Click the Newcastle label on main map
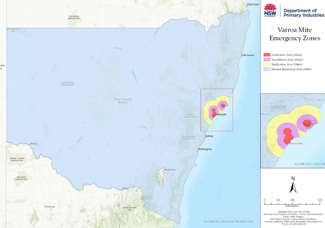The image size is (325, 228). pos(221,115)
